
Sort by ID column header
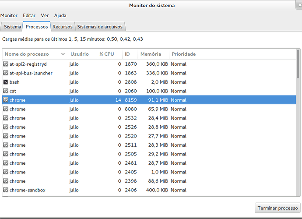coord(130,54)
